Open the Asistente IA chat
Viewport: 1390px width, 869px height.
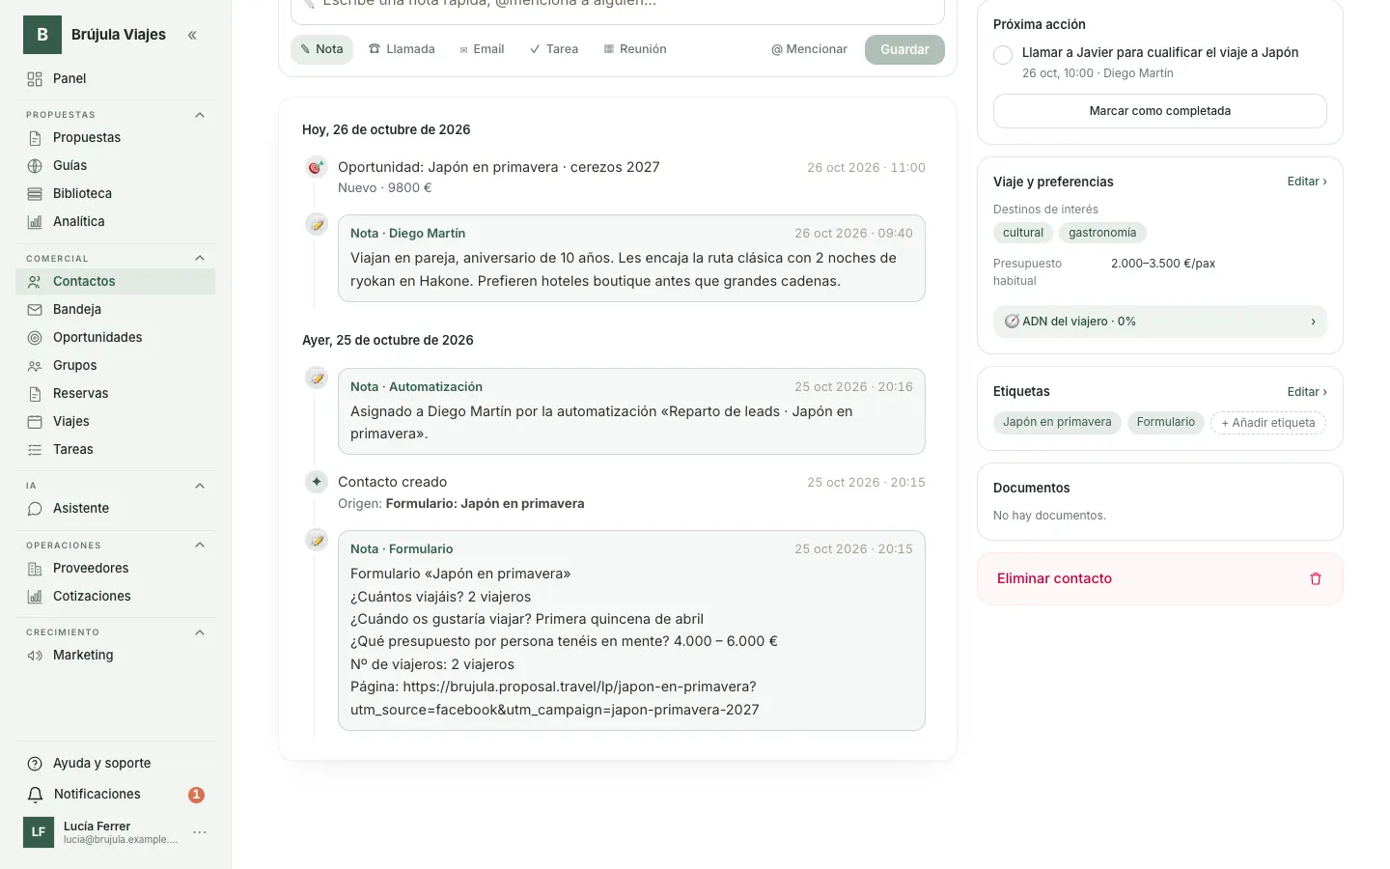115,508
